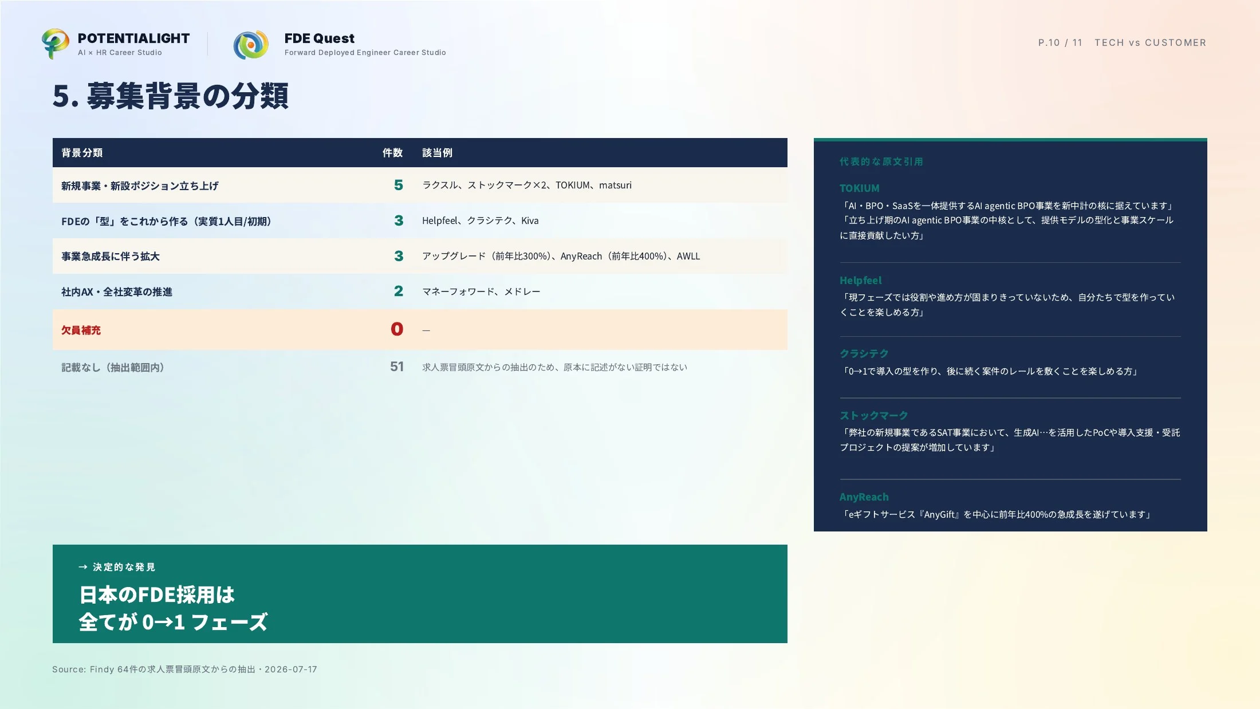
Task: Click the note beginning "求人票冒頭原文からの抽出のため"
Action: click(554, 367)
